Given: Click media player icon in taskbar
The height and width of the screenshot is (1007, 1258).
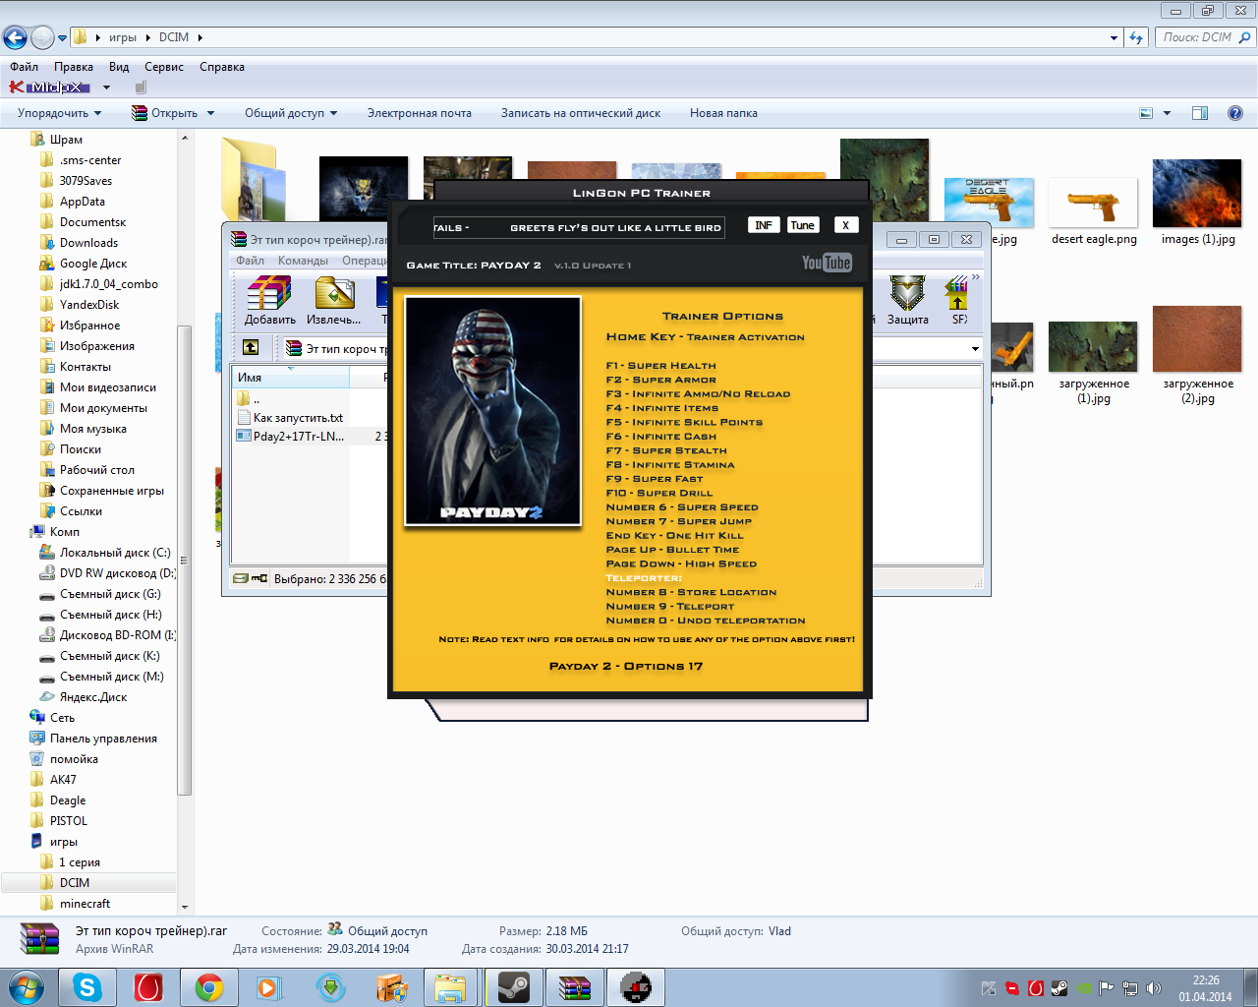Looking at the screenshot, I should [x=270, y=987].
